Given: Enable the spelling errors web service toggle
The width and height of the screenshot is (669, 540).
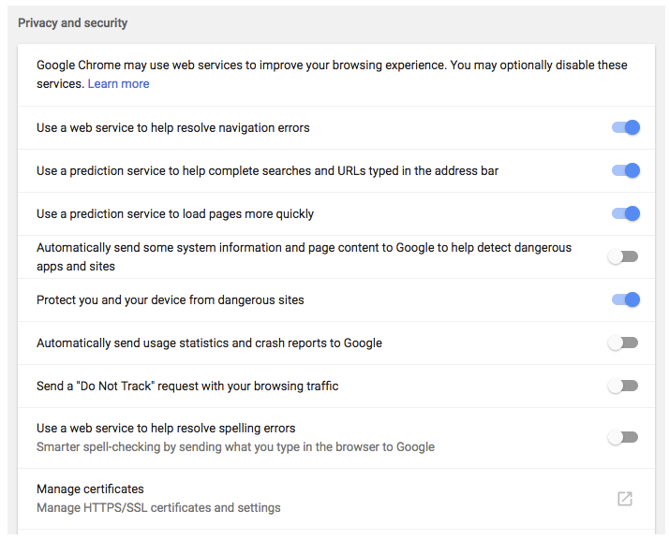Looking at the screenshot, I should pyautogui.click(x=623, y=437).
